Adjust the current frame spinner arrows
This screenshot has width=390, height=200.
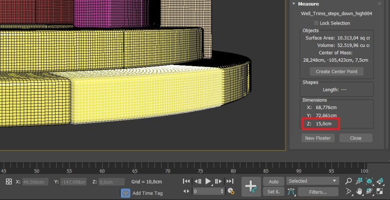pyautogui.click(x=222, y=191)
